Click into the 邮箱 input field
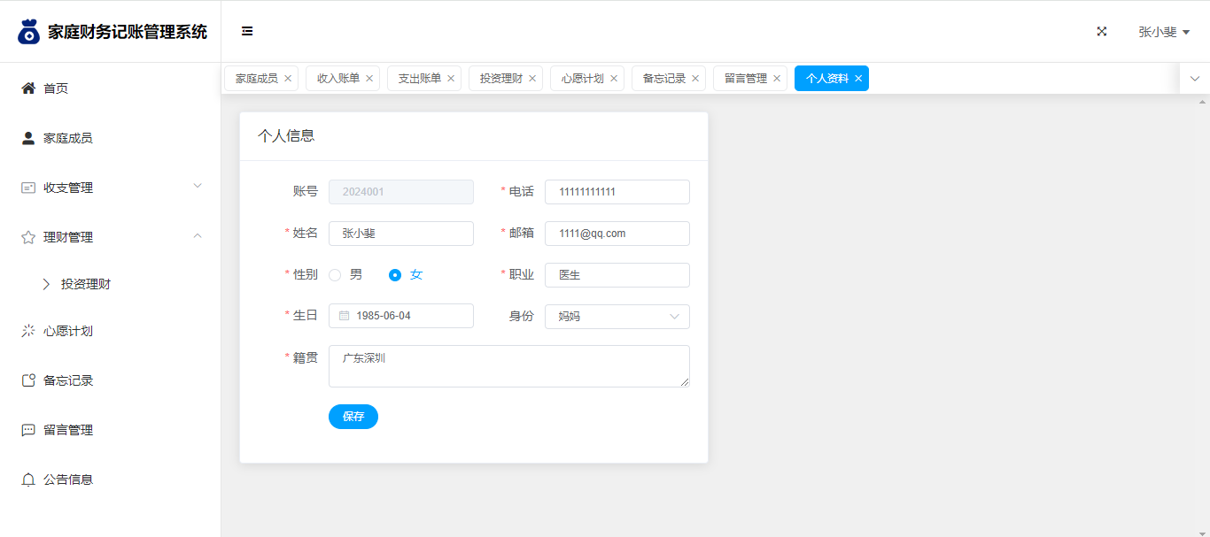Viewport: 1210px width, 537px height. pos(617,234)
